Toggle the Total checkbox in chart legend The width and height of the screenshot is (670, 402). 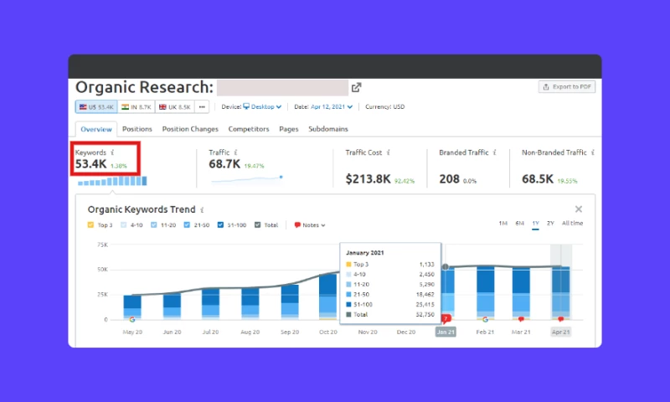coord(258,224)
